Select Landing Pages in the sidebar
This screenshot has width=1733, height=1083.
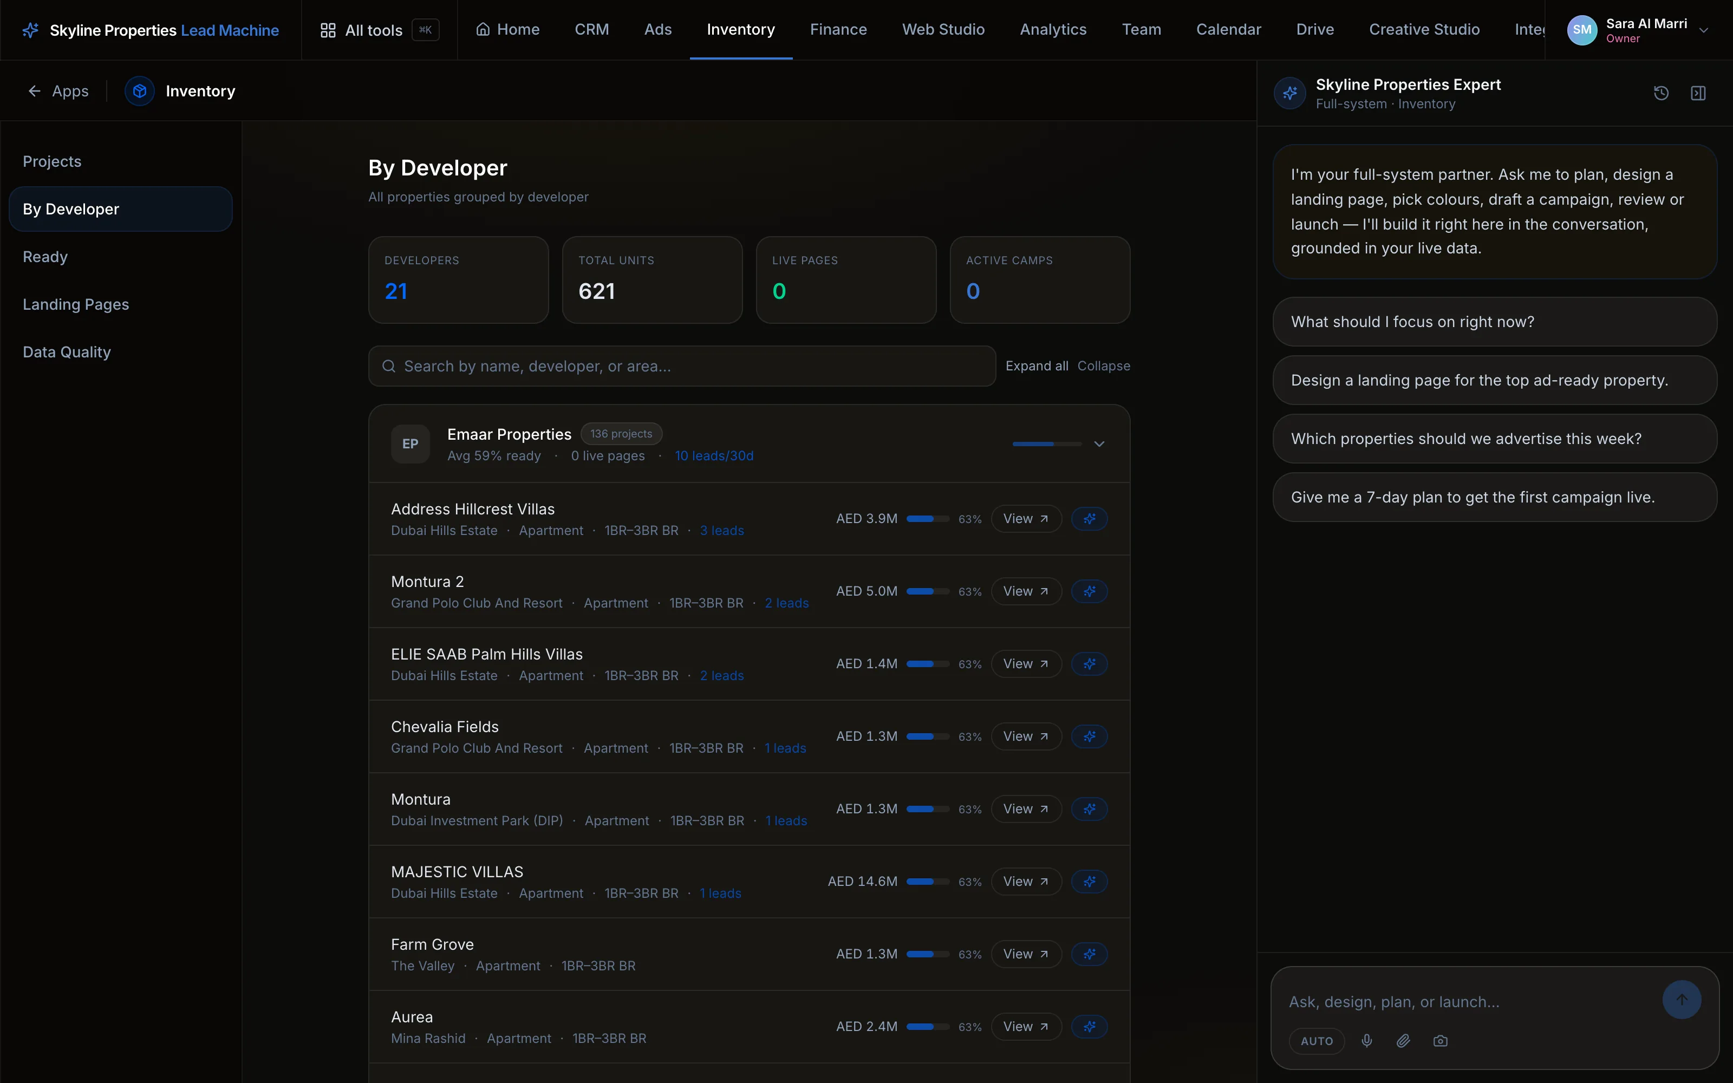click(120, 304)
